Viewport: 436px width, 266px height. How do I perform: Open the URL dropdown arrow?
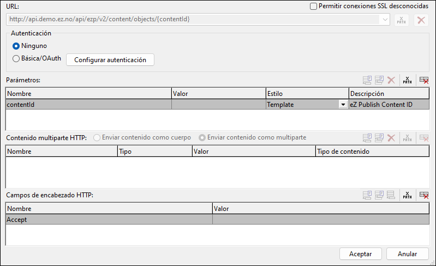coord(385,20)
